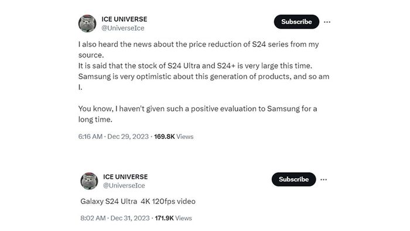View the 169.8K Views count details

pyautogui.click(x=173, y=137)
